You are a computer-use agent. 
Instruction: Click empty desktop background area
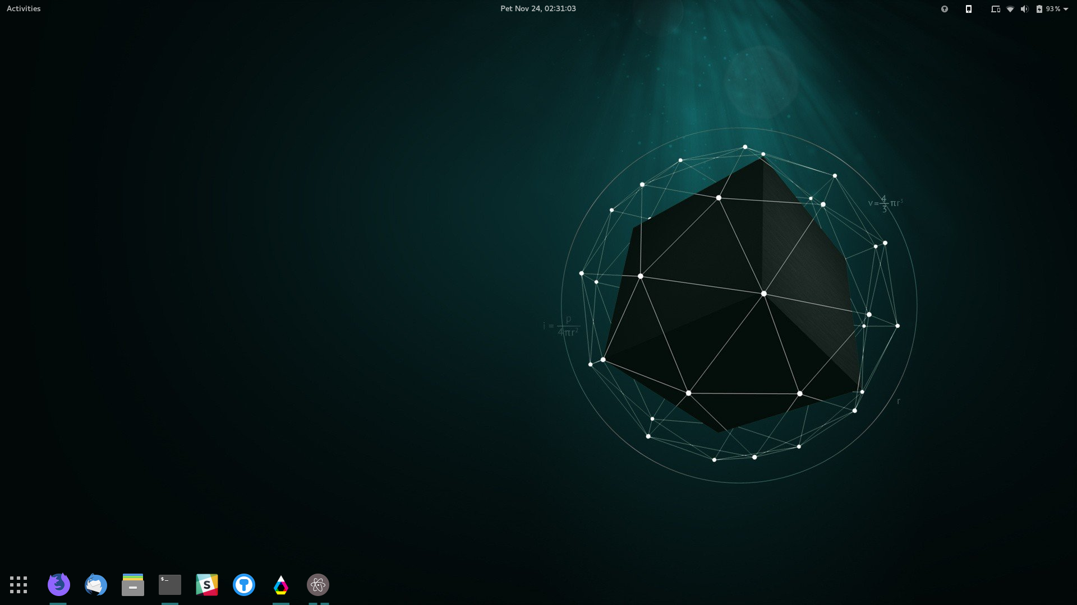point(280,280)
